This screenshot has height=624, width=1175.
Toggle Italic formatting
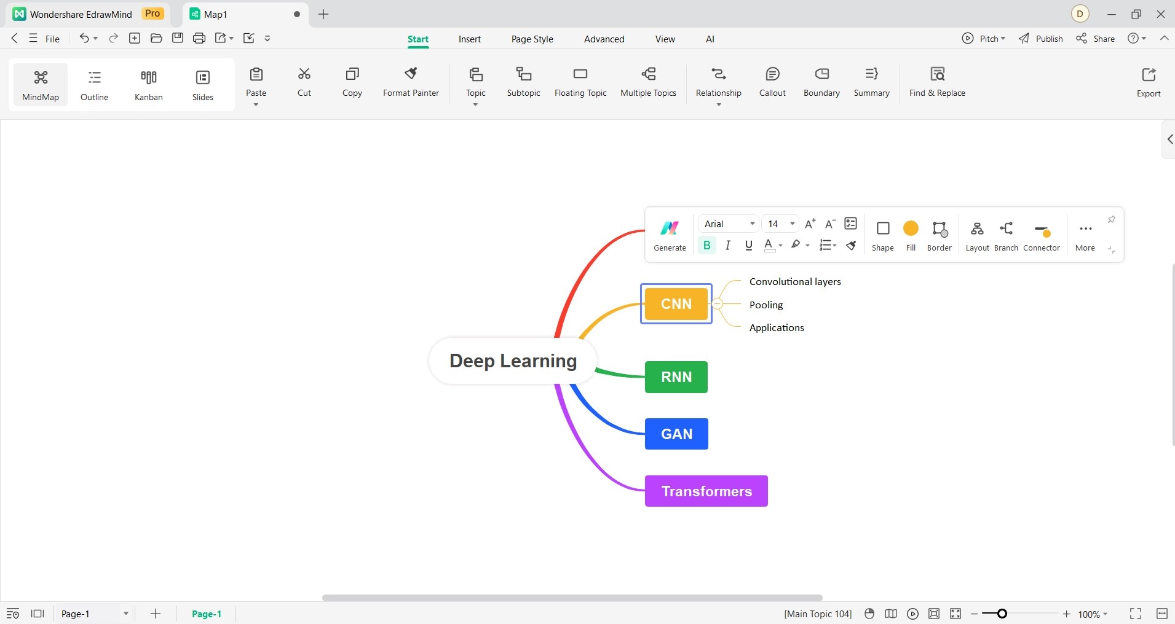pos(728,245)
